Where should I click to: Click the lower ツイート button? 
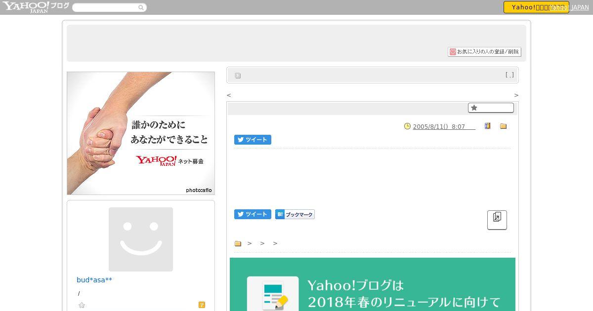pos(253,214)
